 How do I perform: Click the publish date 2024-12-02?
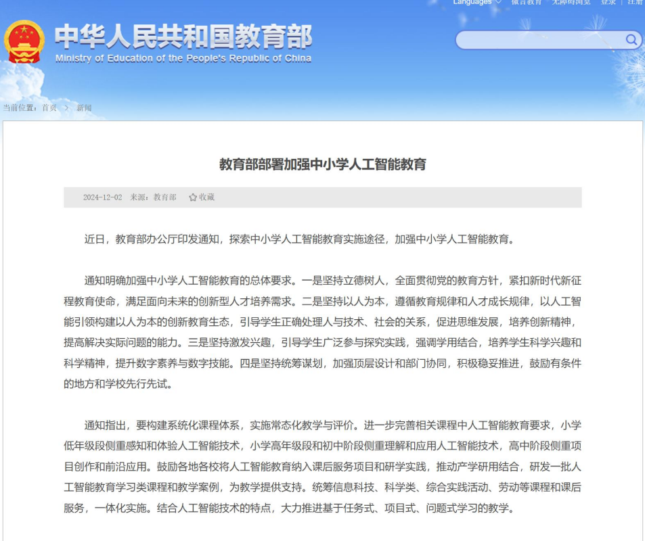(x=102, y=197)
